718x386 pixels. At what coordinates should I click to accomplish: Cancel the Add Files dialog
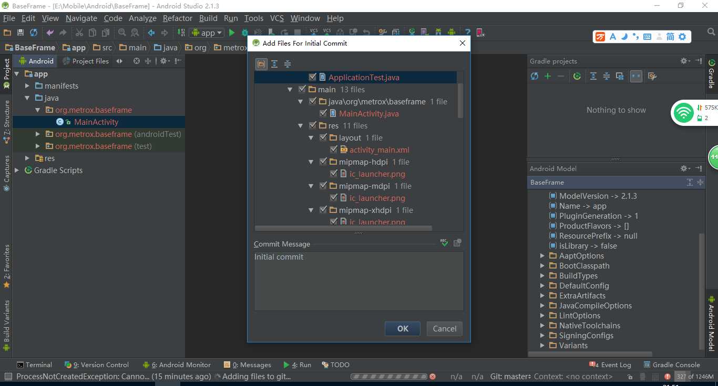tap(445, 329)
